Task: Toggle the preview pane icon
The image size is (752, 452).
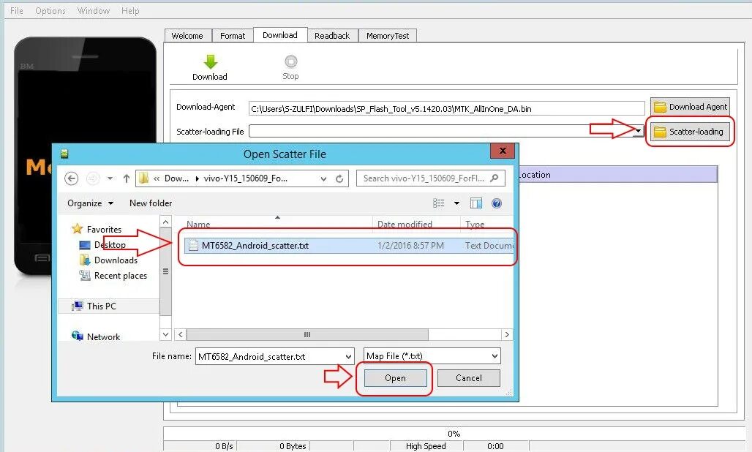Action: [476, 203]
